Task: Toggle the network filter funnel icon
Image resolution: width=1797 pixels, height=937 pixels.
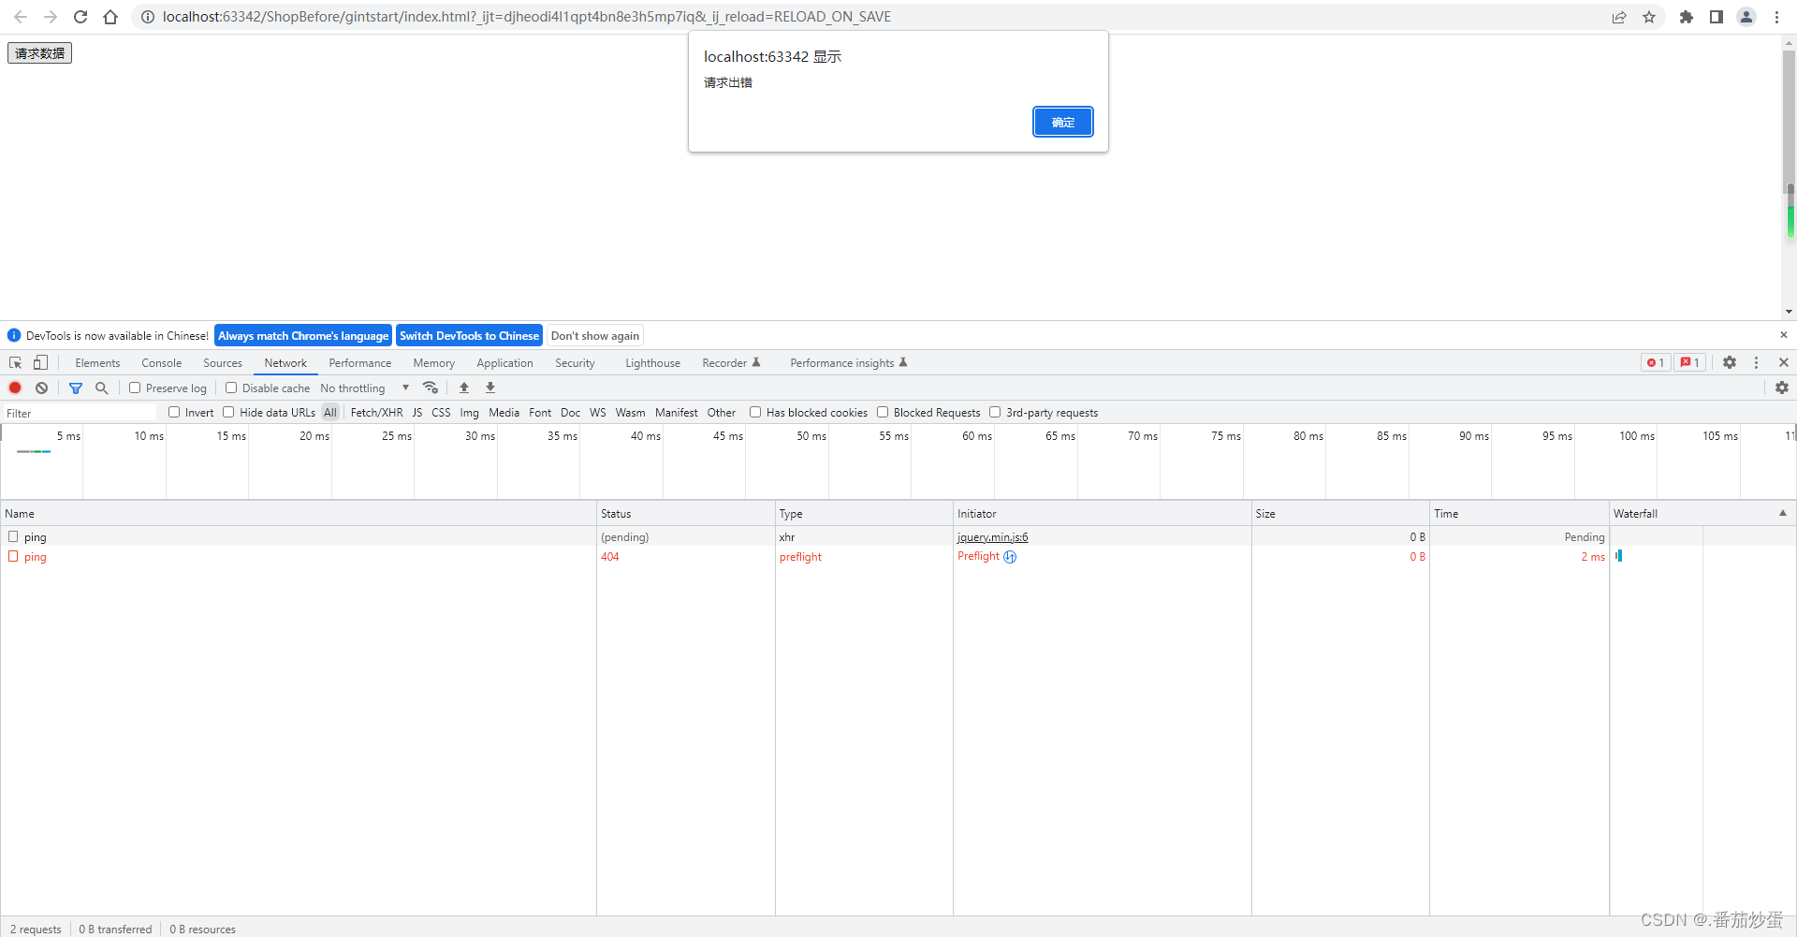Action: click(76, 388)
